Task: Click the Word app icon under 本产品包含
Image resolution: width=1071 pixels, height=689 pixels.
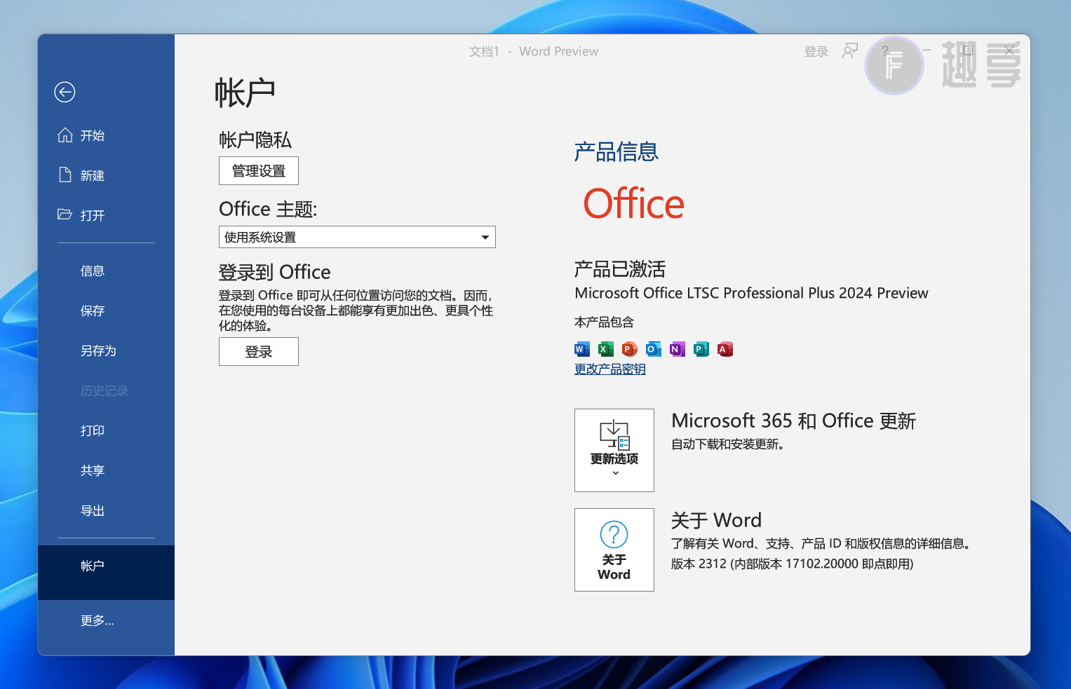Action: pos(582,349)
